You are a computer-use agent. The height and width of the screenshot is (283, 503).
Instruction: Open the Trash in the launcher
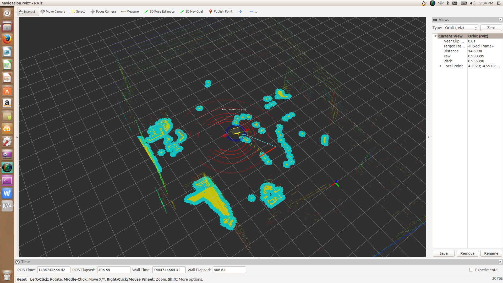coord(7,275)
